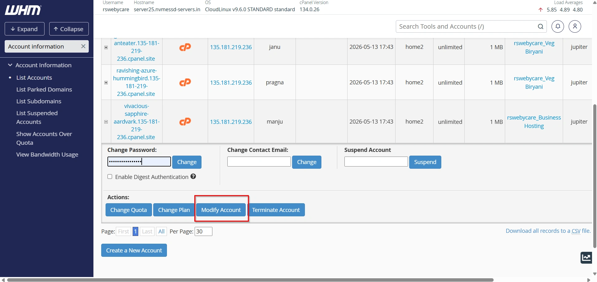Open Show Accounts Over Quota
Viewport: 597px width, 282px height.
(x=44, y=138)
